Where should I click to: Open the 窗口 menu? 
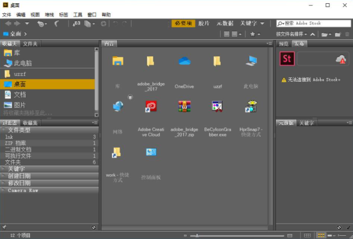92,15
